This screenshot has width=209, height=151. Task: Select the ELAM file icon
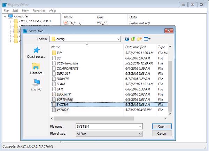(x=54, y=84)
